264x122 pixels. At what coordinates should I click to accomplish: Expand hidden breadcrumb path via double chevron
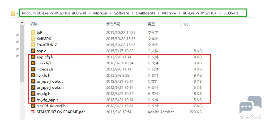pos(18,13)
